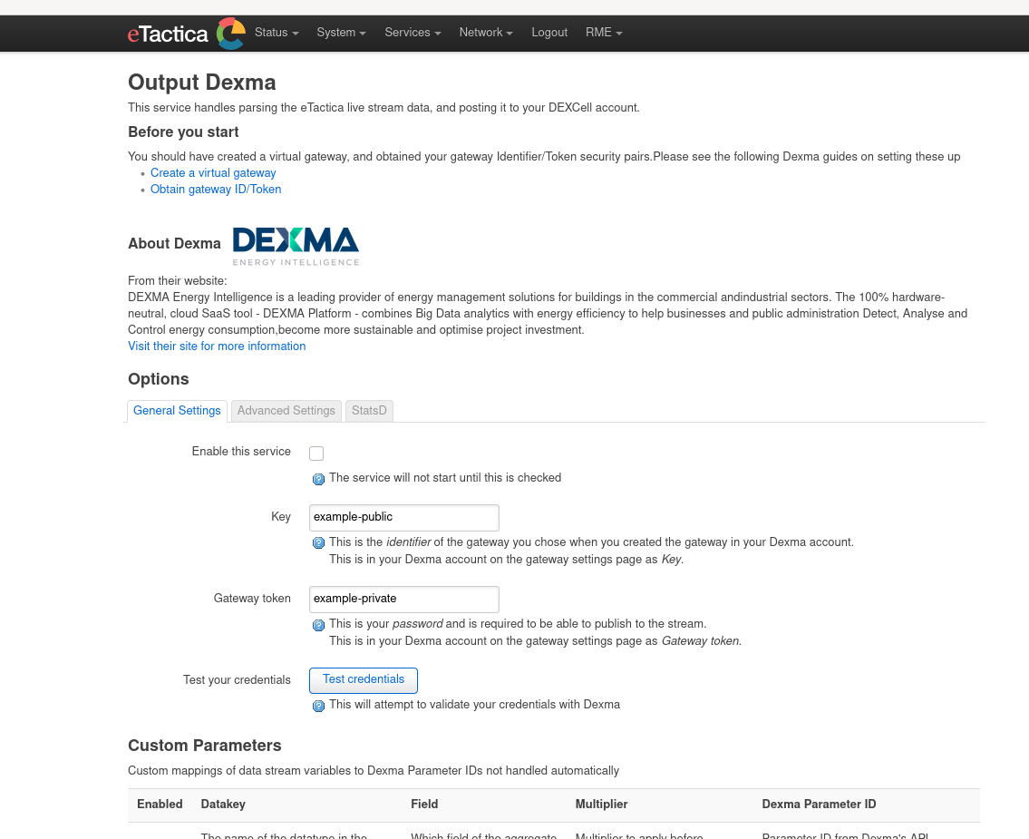
Task: Select the General Settings tab
Action: (x=177, y=411)
